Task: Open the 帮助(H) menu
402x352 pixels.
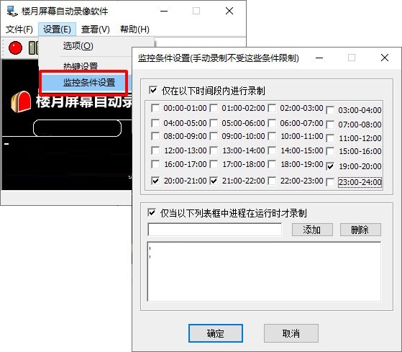Action: [x=135, y=30]
